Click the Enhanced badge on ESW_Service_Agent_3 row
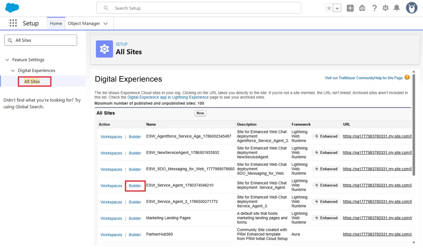This screenshot has width=423, height=248. click(326, 201)
